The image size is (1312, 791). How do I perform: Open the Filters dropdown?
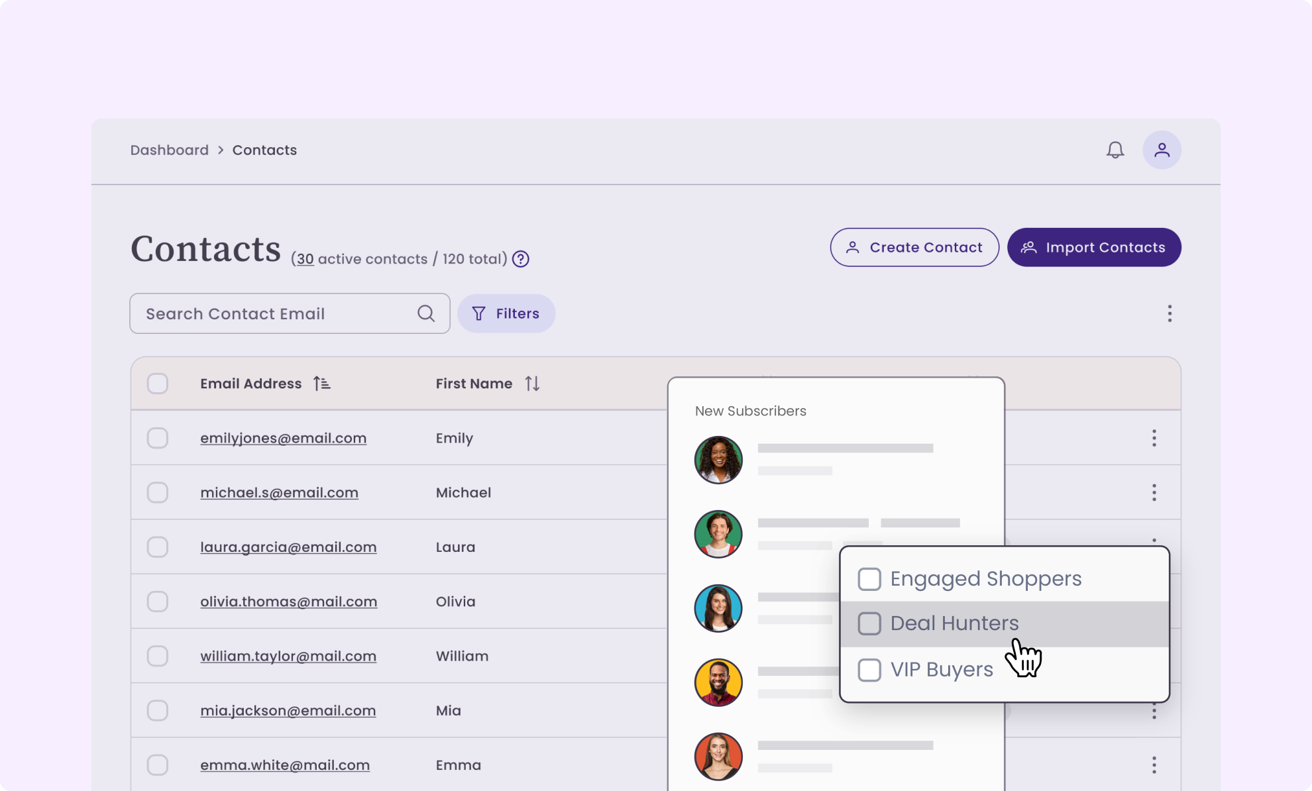[x=506, y=313]
